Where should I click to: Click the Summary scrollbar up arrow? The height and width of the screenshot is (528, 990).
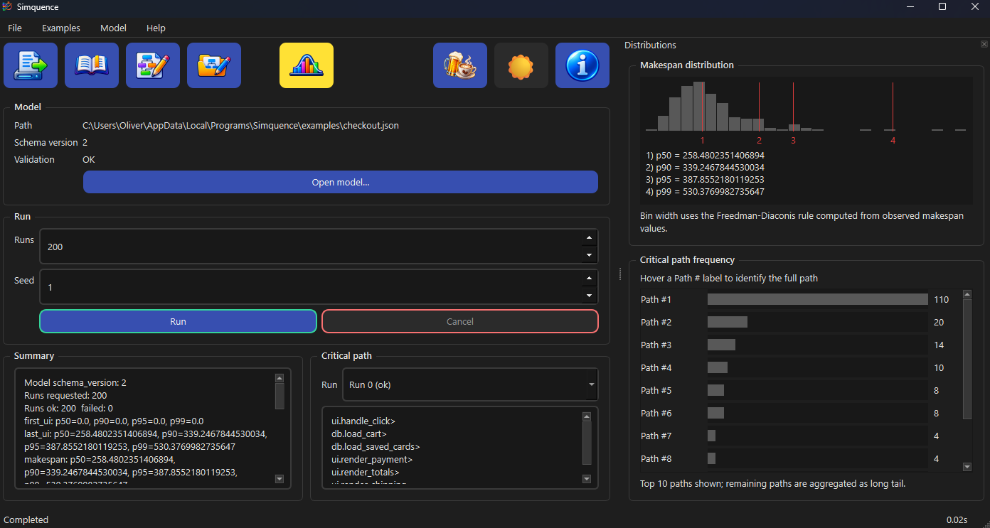(280, 378)
